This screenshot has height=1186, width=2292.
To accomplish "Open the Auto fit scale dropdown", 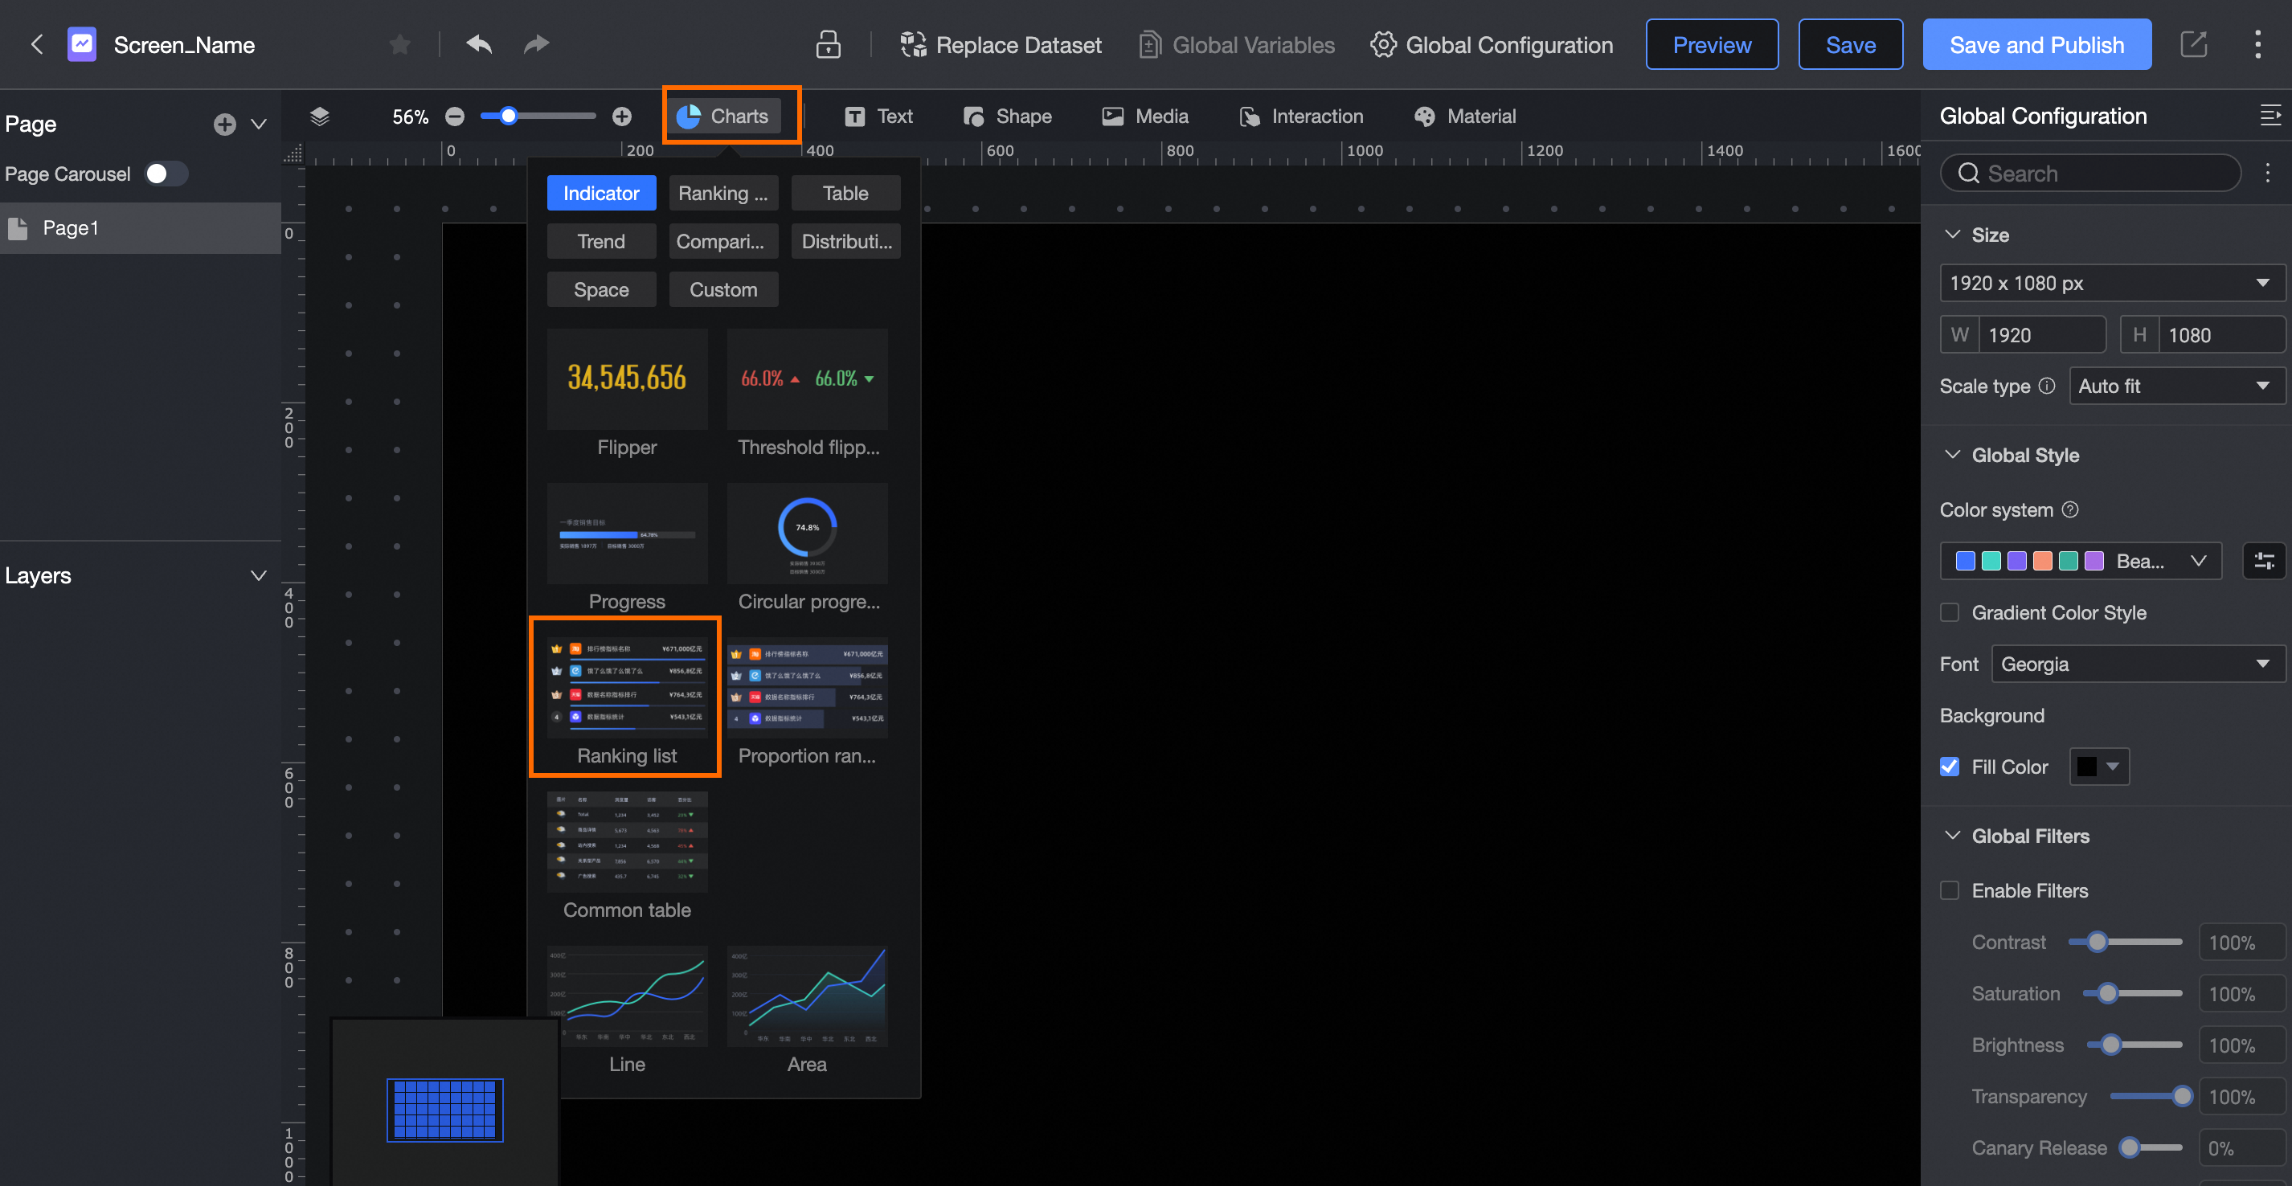I will 2175,386.
